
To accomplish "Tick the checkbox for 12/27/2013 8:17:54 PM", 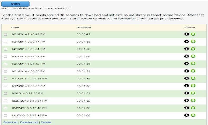I will [x=6, y=101].
